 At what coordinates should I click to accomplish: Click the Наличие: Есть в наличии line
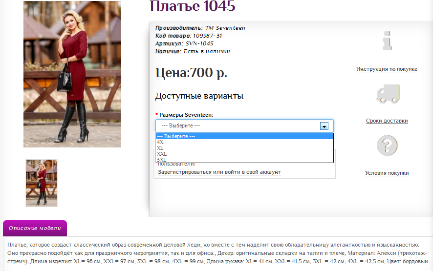click(193, 51)
